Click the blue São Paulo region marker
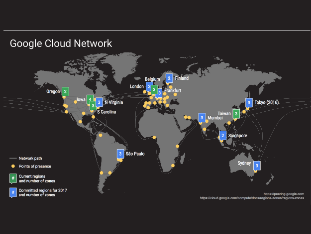This screenshot has height=234, width=311. (x=120, y=154)
